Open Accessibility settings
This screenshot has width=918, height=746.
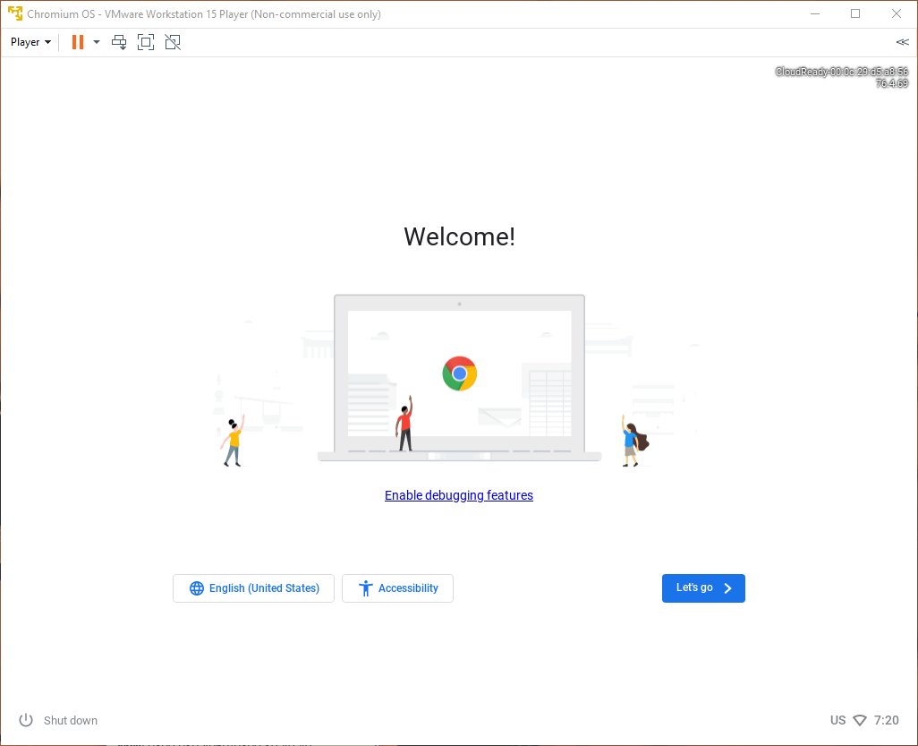tap(397, 588)
